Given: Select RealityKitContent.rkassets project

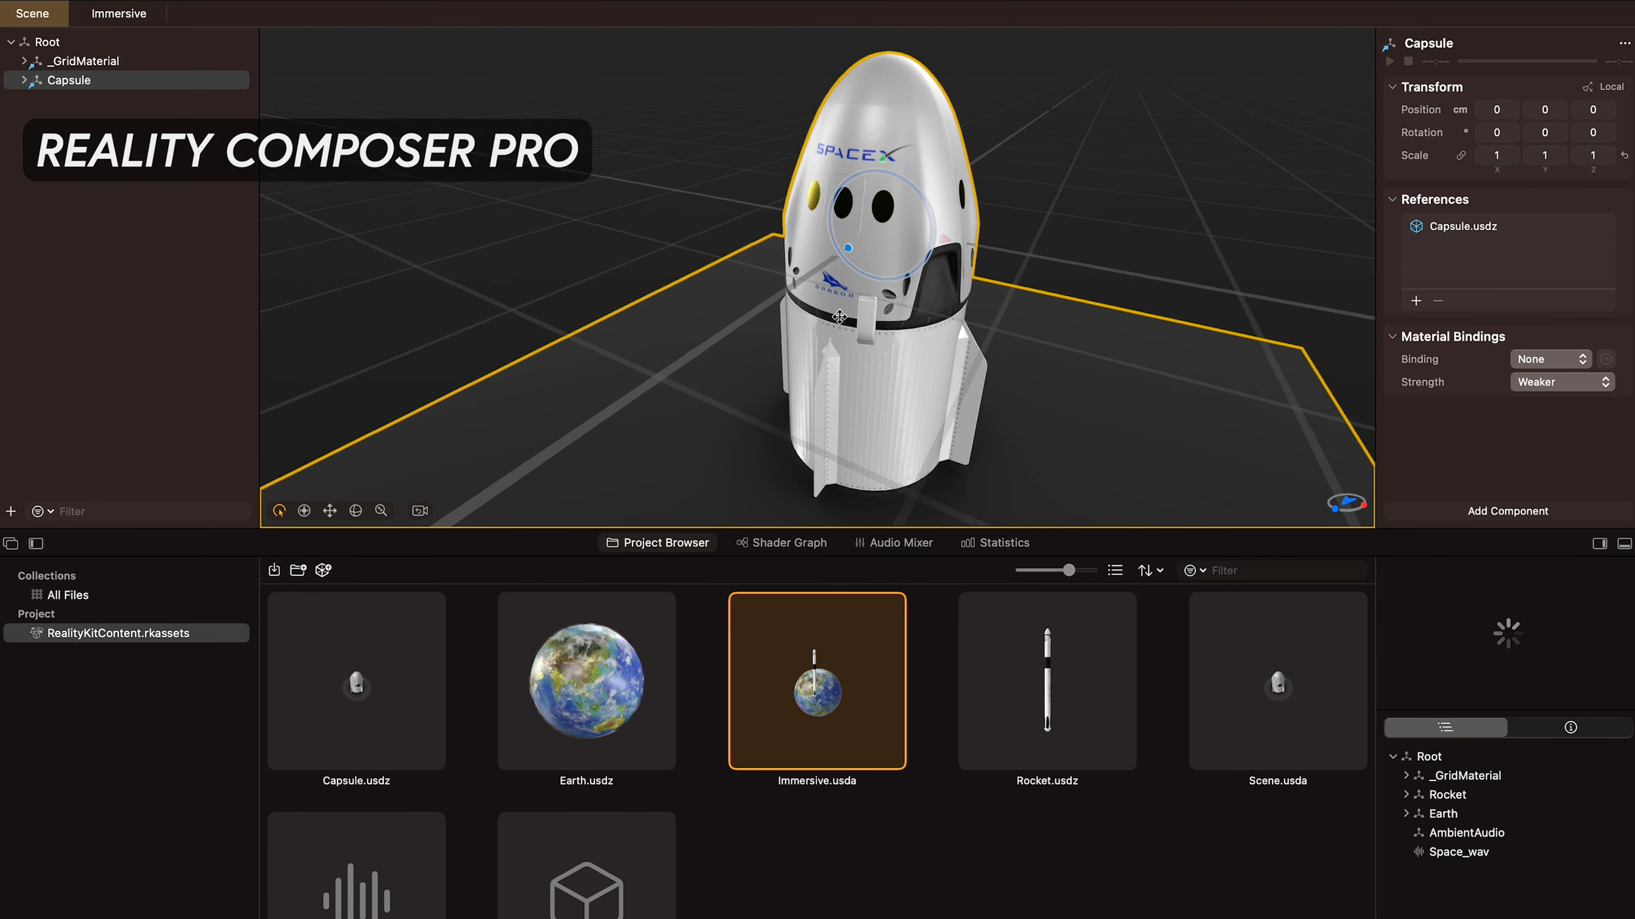Looking at the screenshot, I should coord(126,633).
